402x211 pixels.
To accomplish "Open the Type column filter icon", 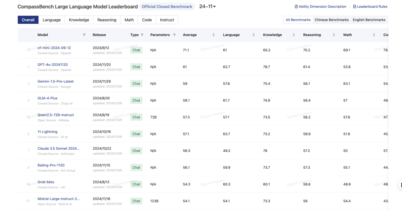I will [142, 35].
